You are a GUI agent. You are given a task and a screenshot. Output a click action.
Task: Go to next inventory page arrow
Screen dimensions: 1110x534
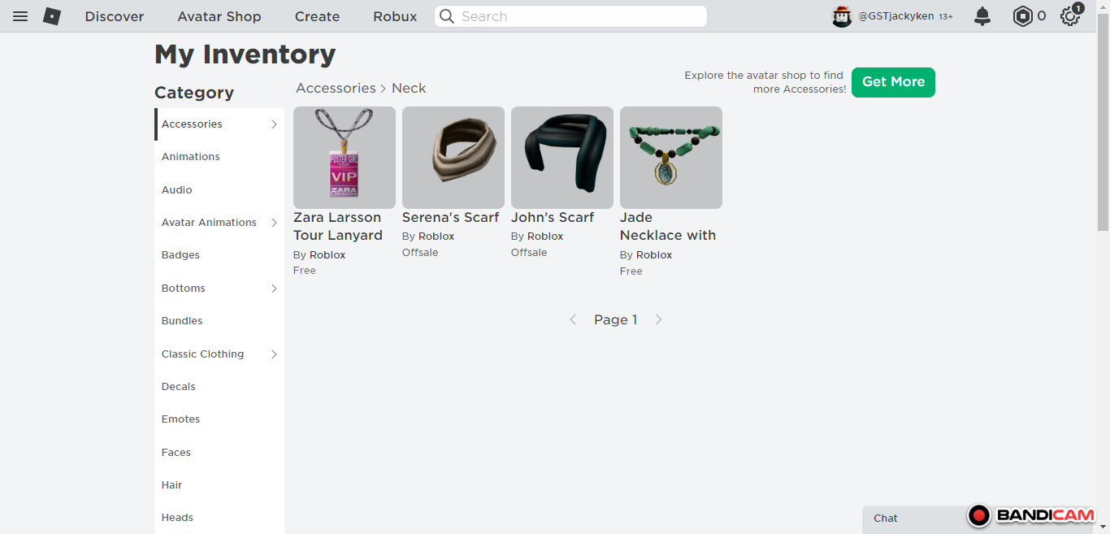658,320
